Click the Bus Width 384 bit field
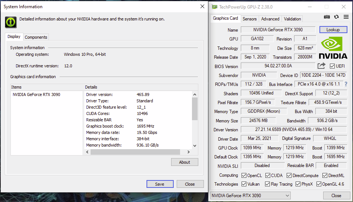Viewport: 353px width, 202px height. click(x=331, y=111)
